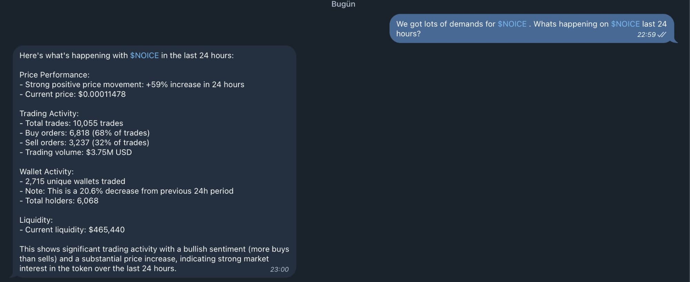Viewport: 690px width, 282px height.
Task: Click the "2,715 unique wallets traded" line
Action: point(75,181)
